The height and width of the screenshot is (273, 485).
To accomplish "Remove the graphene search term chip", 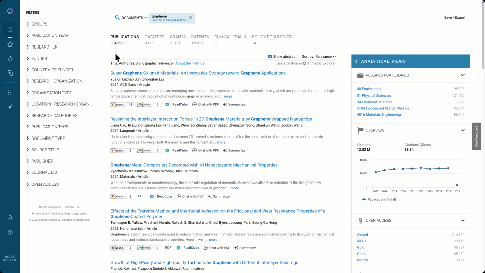I will coord(190,18).
